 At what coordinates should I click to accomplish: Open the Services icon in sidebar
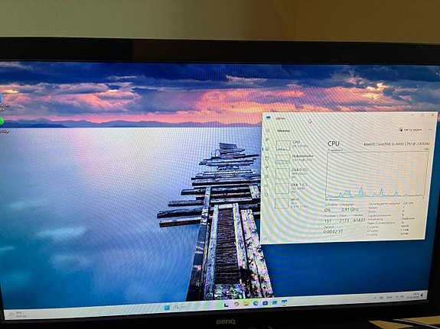(x=266, y=195)
